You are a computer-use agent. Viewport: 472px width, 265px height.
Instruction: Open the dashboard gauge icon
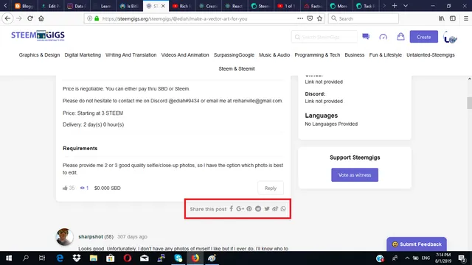tap(383, 37)
